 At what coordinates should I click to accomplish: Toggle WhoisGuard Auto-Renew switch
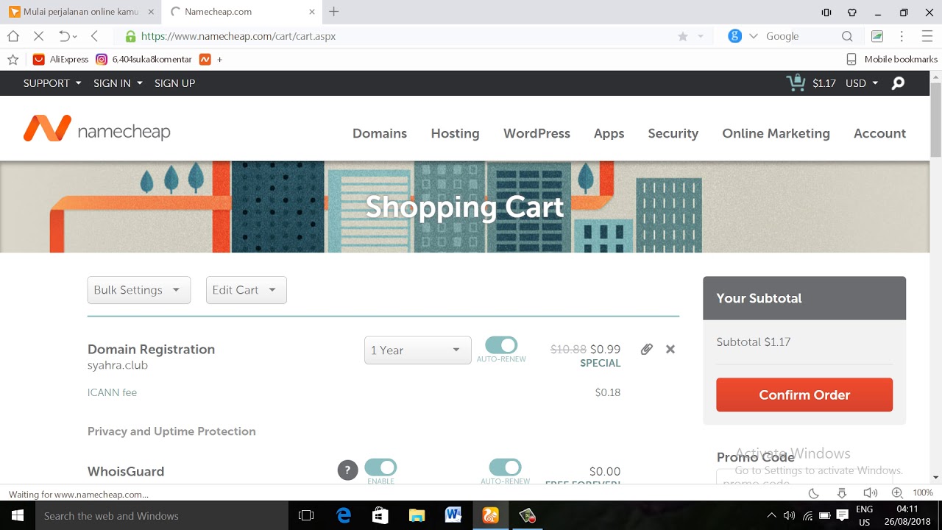pos(506,467)
